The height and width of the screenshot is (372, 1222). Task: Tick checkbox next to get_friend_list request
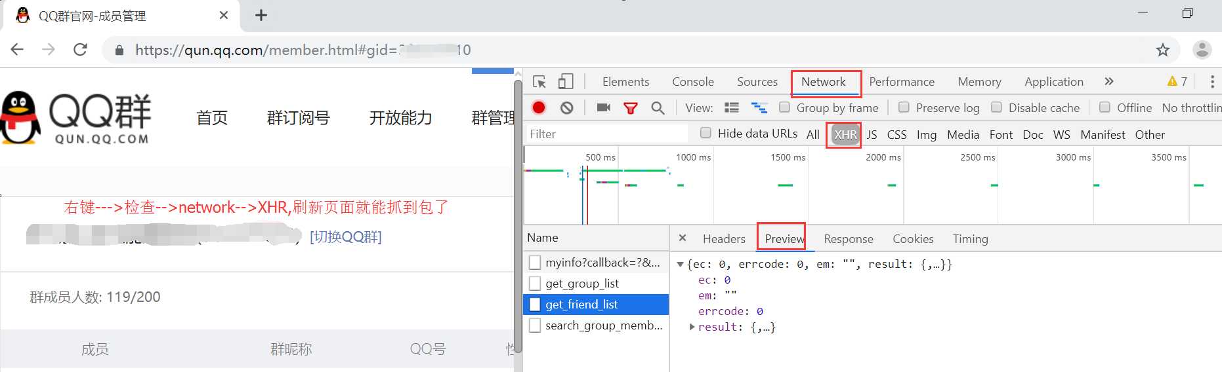(535, 305)
